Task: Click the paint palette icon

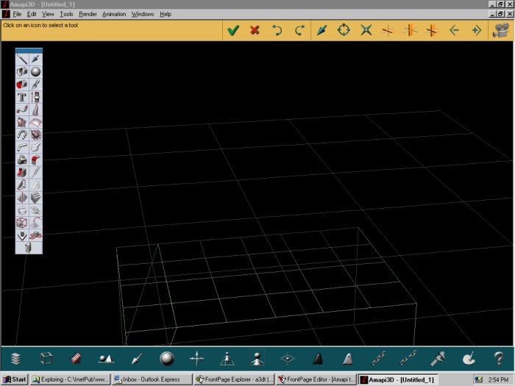Action: [469, 359]
